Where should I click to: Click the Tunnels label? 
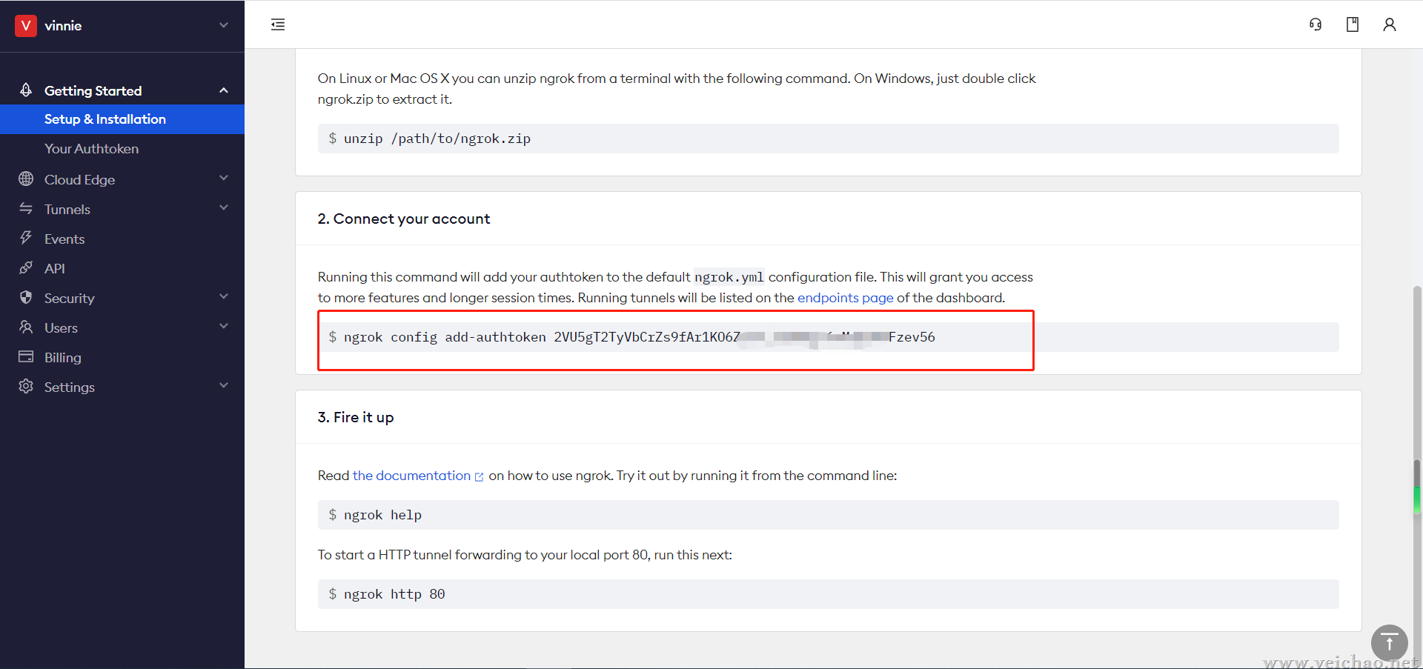click(67, 210)
